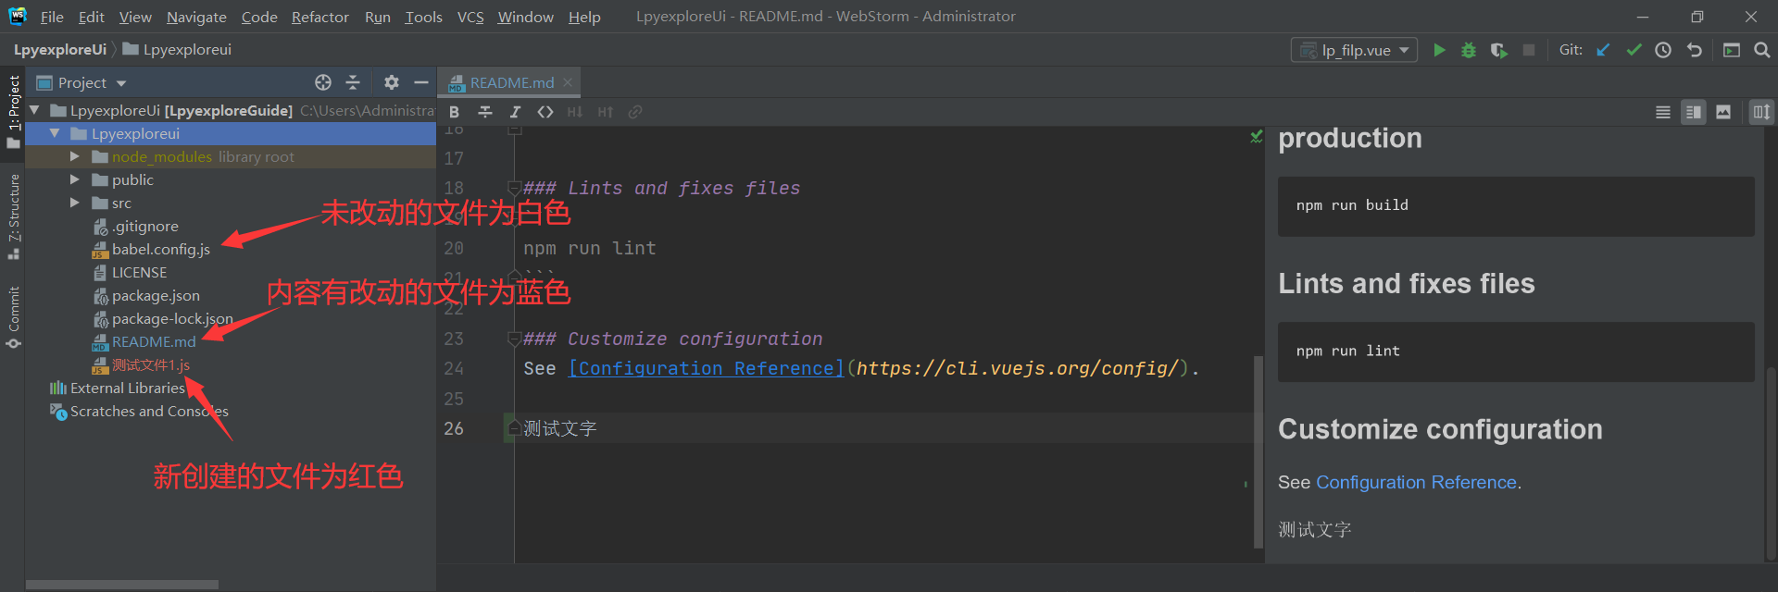Select External Libraries node
The width and height of the screenshot is (1778, 592).
(x=118, y=388)
